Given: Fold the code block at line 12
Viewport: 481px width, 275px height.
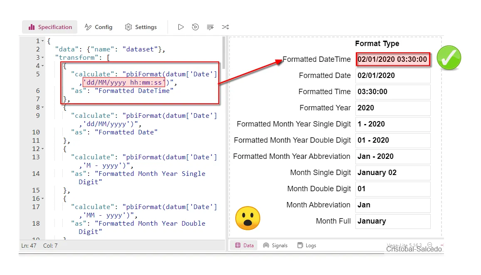Looking at the screenshot, I should pos(43,149).
